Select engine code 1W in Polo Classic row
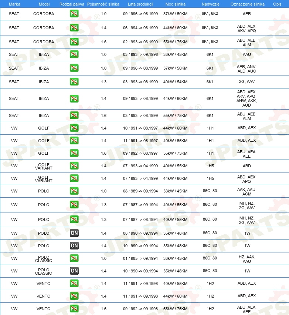289x315 pixels. (x=247, y=271)
